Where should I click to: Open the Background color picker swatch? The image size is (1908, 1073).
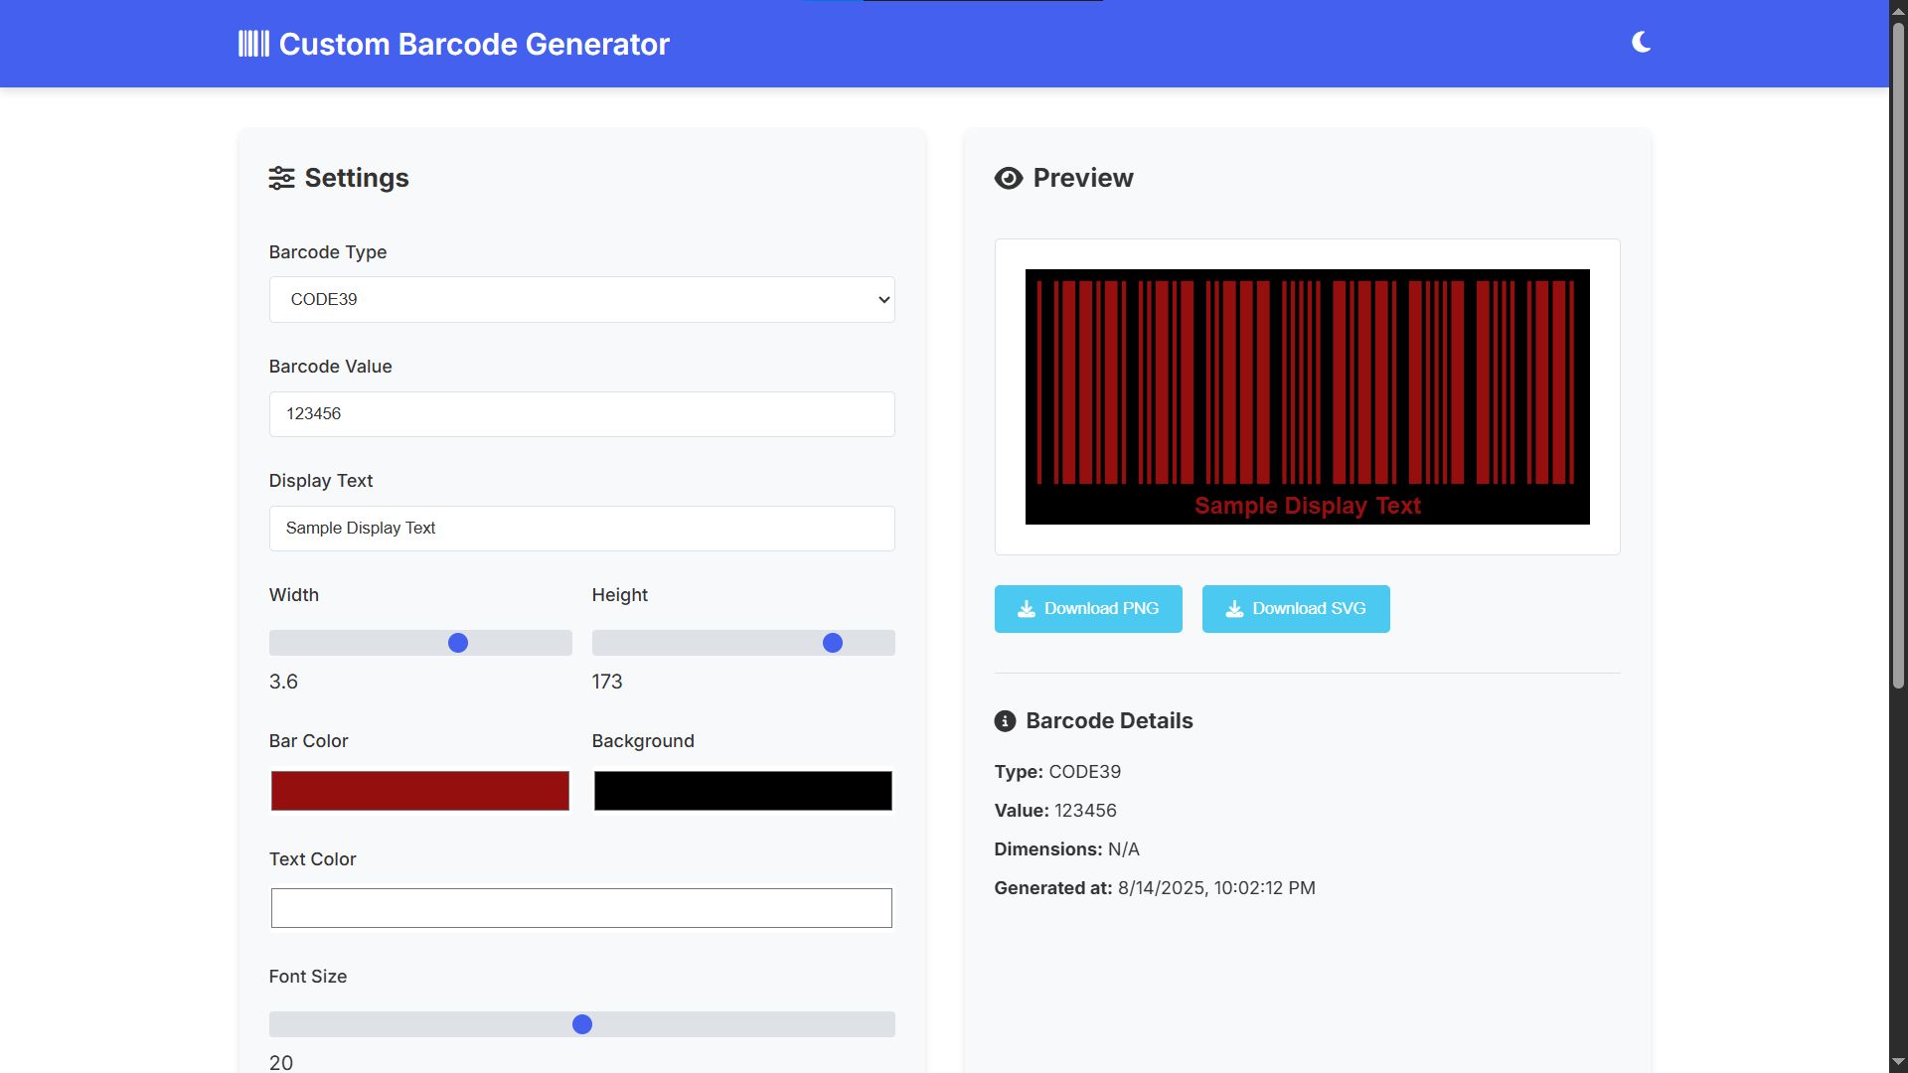pyautogui.click(x=743, y=791)
